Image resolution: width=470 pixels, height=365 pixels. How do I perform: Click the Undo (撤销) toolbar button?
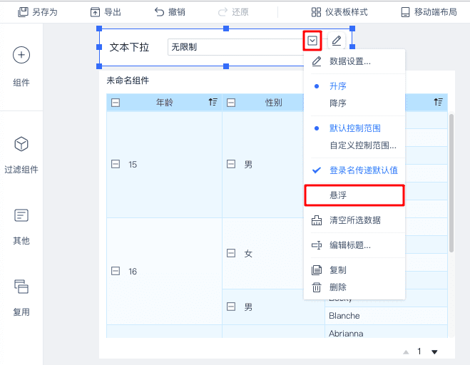[x=170, y=12]
